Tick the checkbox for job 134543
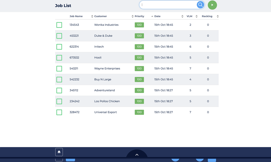The height and width of the screenshot is (162, 271). pyautogui.click(x=59, y=25)
